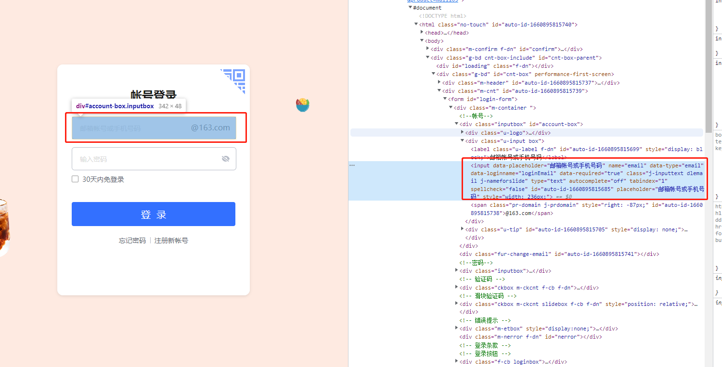This screenshot has width=722, height=367.
Task: Collapse the form id="login-form" node
Action: click(445, 99)
